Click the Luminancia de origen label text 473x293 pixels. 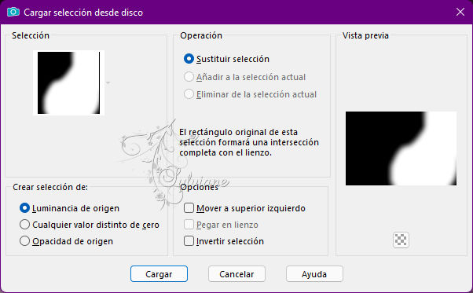(75, 208)
